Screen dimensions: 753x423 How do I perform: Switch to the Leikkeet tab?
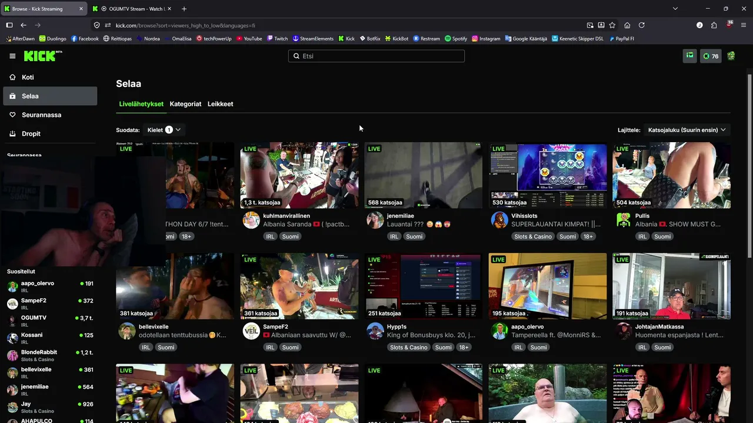coord(221,104)
